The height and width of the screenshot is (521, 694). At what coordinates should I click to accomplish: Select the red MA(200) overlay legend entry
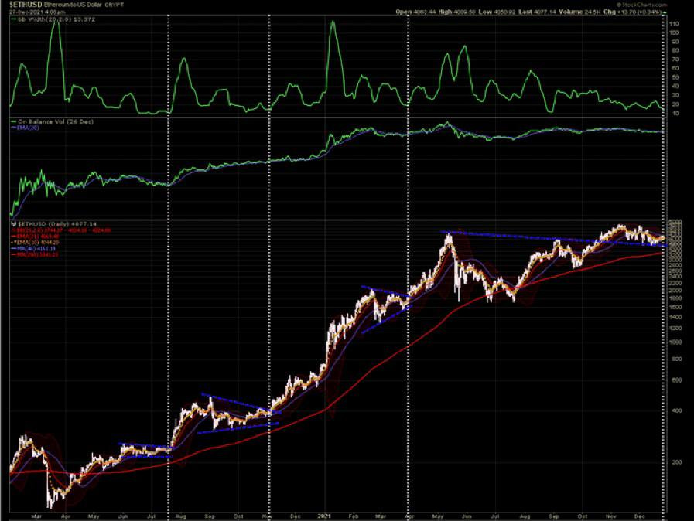tap(34, 254)
